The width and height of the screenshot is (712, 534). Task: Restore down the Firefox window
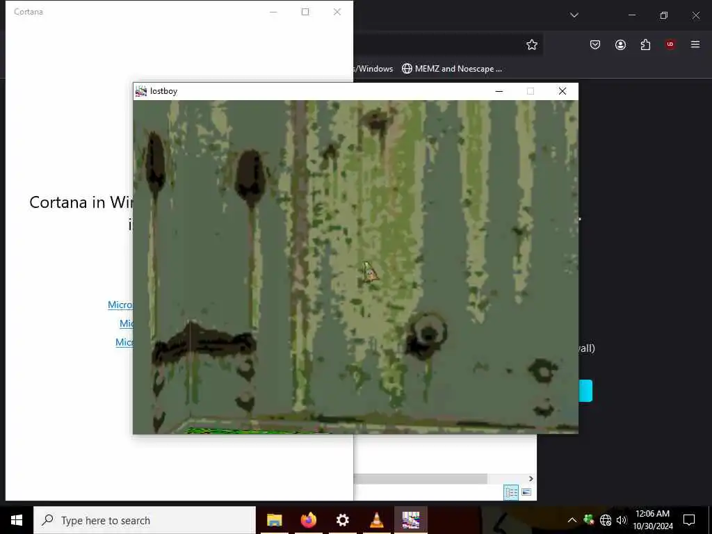tap(664, 15)
